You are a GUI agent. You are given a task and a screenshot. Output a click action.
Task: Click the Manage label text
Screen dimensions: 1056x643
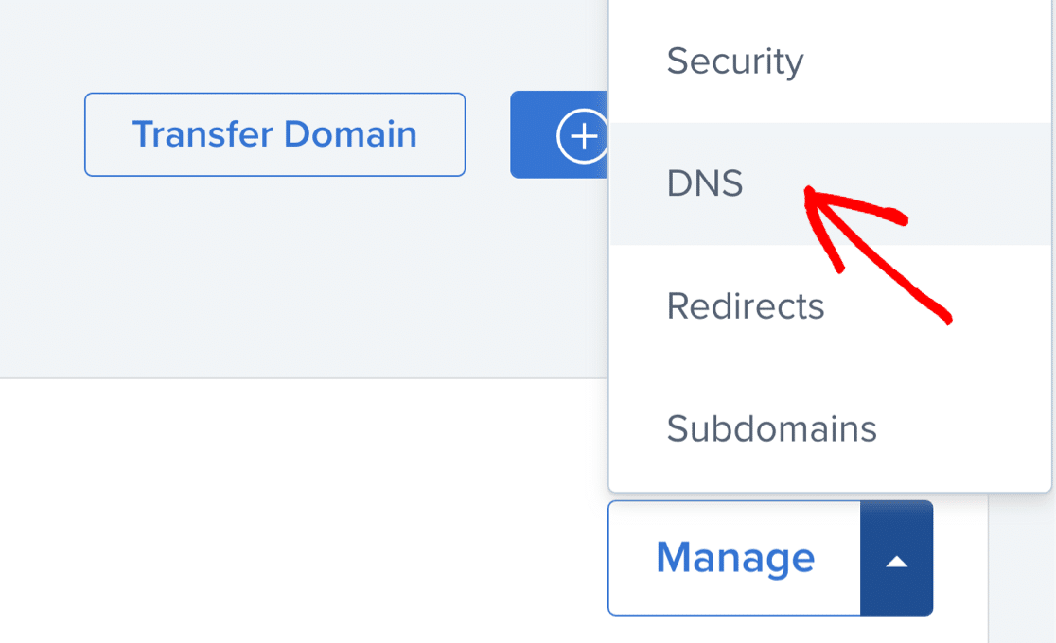[734, 558]
